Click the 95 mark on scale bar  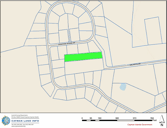[x=91, y=118]
